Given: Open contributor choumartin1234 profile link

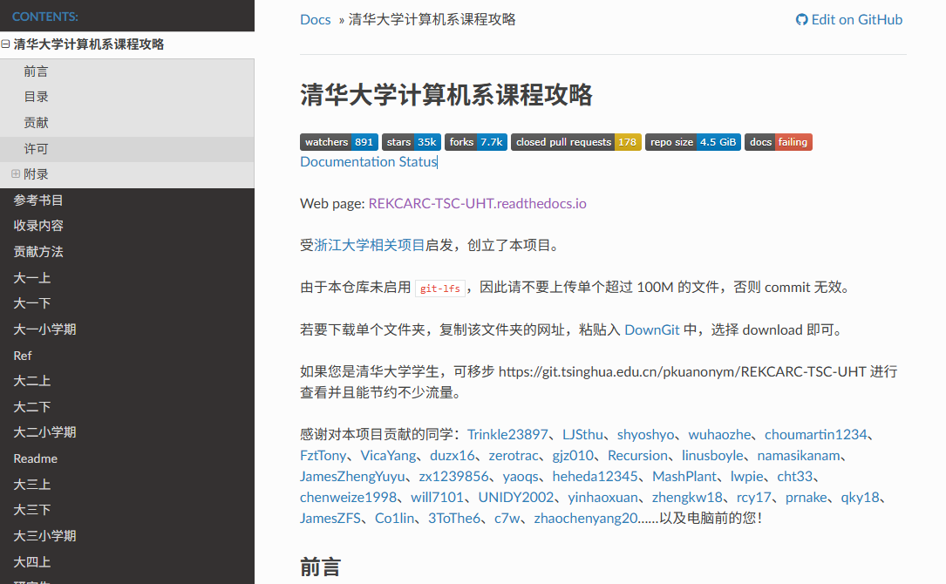Looking at the screenshot, I should [816, 434].
